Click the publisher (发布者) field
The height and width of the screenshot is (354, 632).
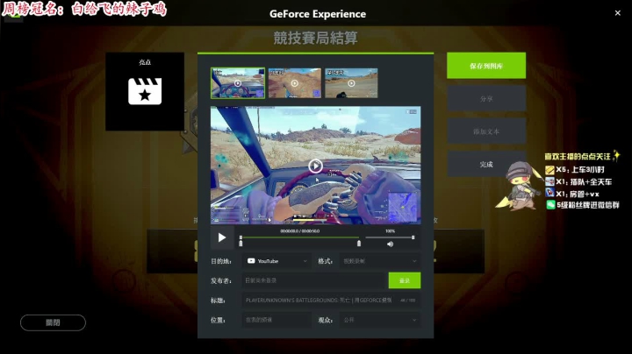[x=314, y=280]
